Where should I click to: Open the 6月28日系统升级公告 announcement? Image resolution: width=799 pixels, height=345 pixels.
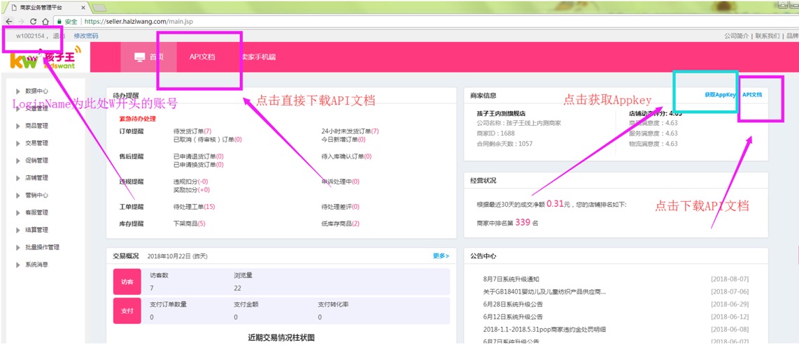(x=513, y=304)
